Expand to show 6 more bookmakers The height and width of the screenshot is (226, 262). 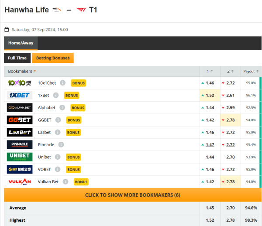(133, 195)
